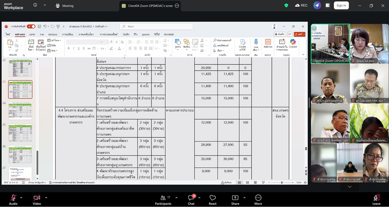
Task: Click green encryption shield icon
Action: (x=286, y=6)
